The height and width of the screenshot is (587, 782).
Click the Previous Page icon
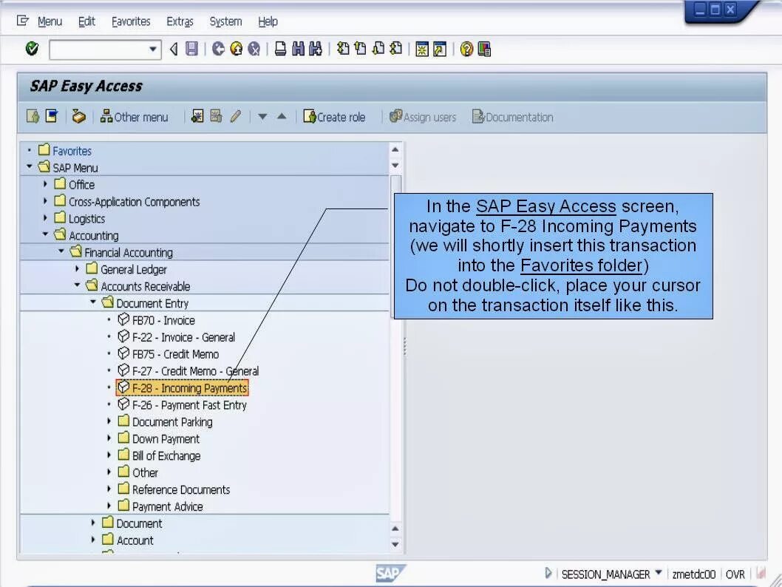(x=360, y=48)
